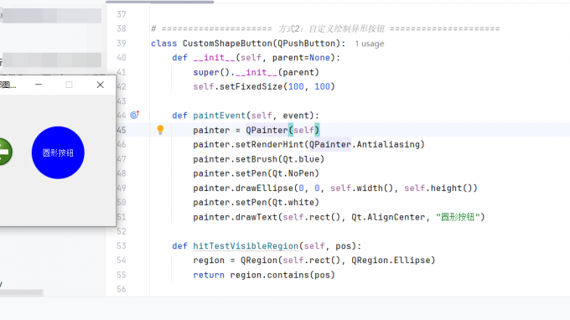Click 'return region.contains(pos)' on line 55
The image size is (570, 320).
[x=264, y=275]
